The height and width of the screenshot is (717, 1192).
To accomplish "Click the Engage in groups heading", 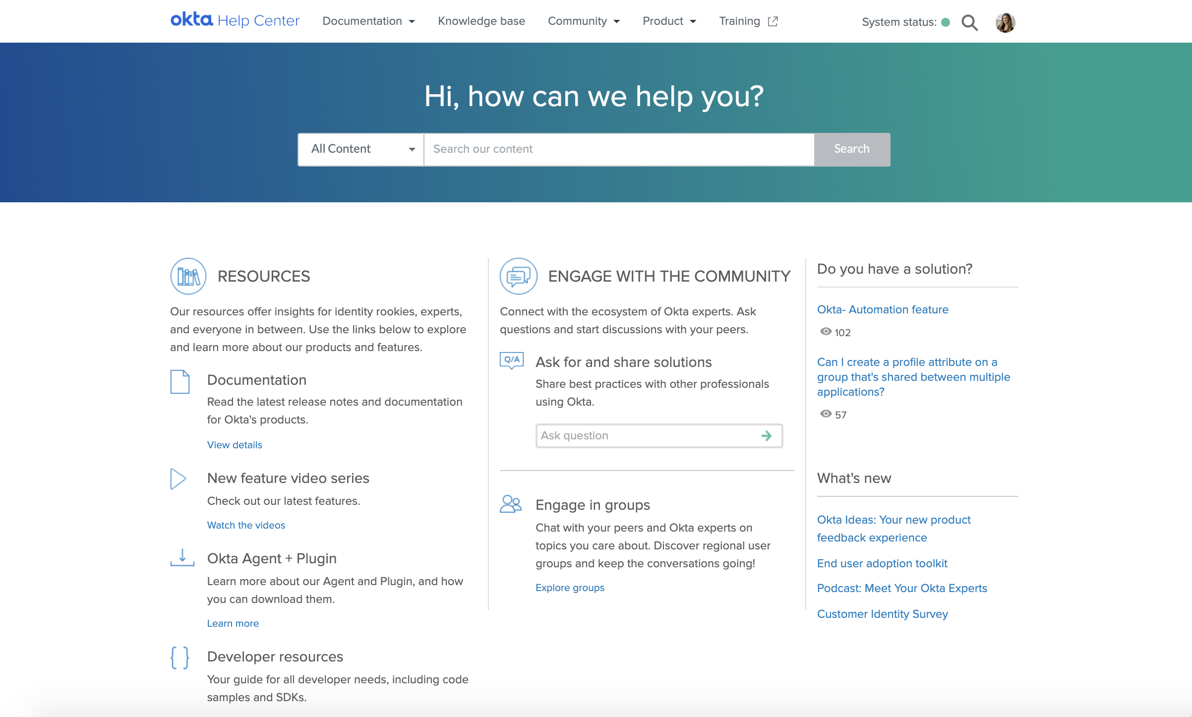I will pos(593,505).
